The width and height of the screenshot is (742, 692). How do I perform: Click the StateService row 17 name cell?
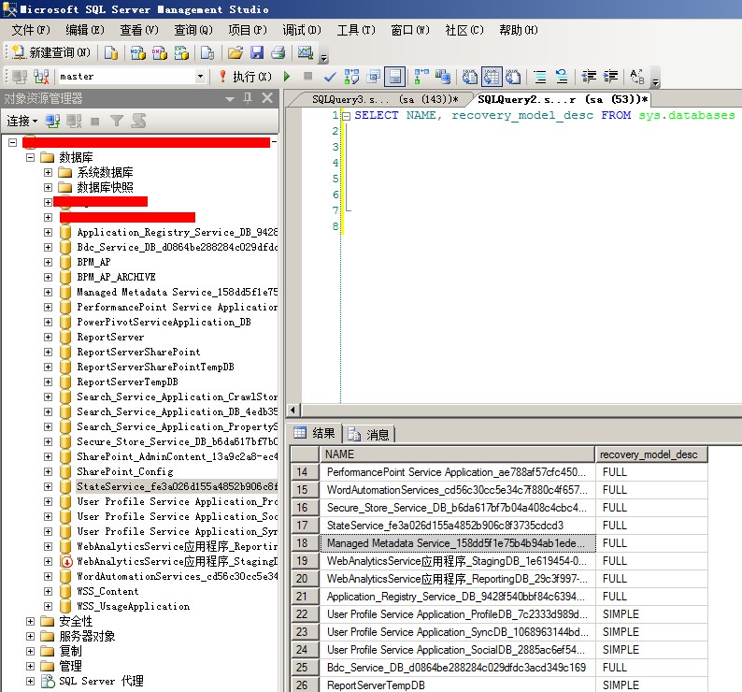[x=457, y=526]
